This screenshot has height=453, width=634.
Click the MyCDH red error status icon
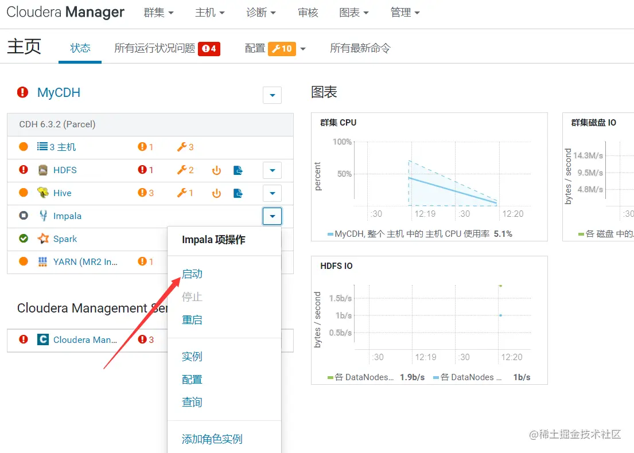pyautogui.click(x=22, y=92)
